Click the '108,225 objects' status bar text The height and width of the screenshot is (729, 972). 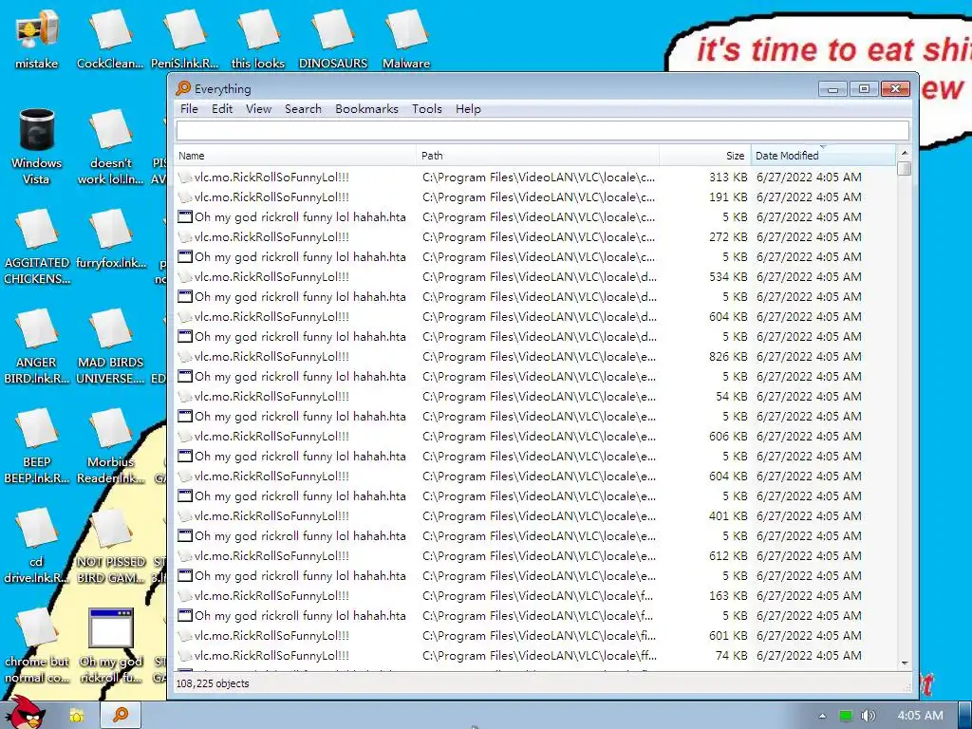pyautogui.click(x=213, y=683)
